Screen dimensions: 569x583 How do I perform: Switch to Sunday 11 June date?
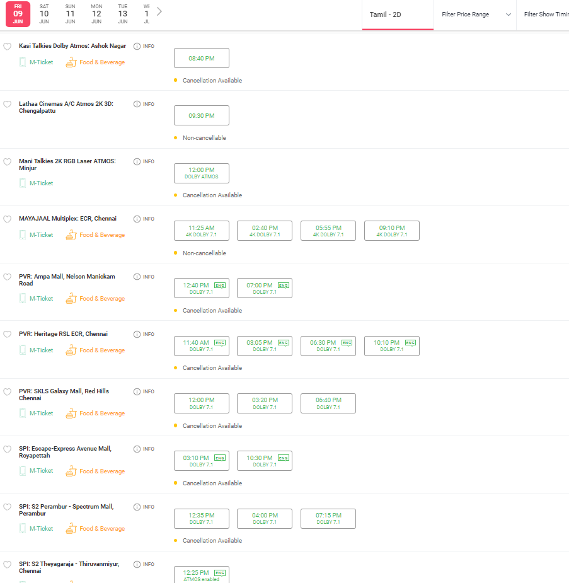point(70,14)
